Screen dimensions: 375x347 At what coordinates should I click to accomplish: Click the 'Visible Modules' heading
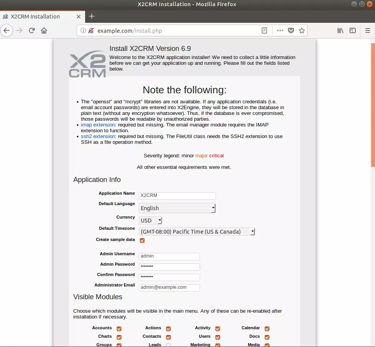tap(98, 297)
